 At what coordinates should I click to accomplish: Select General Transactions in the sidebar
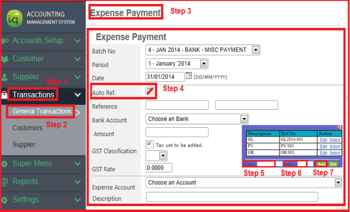pos(42,111)
